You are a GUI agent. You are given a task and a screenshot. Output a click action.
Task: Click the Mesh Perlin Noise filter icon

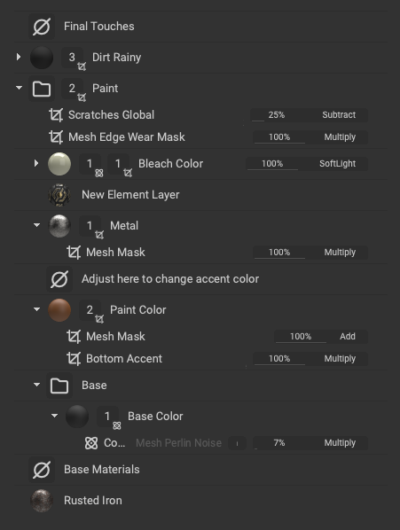91,443
